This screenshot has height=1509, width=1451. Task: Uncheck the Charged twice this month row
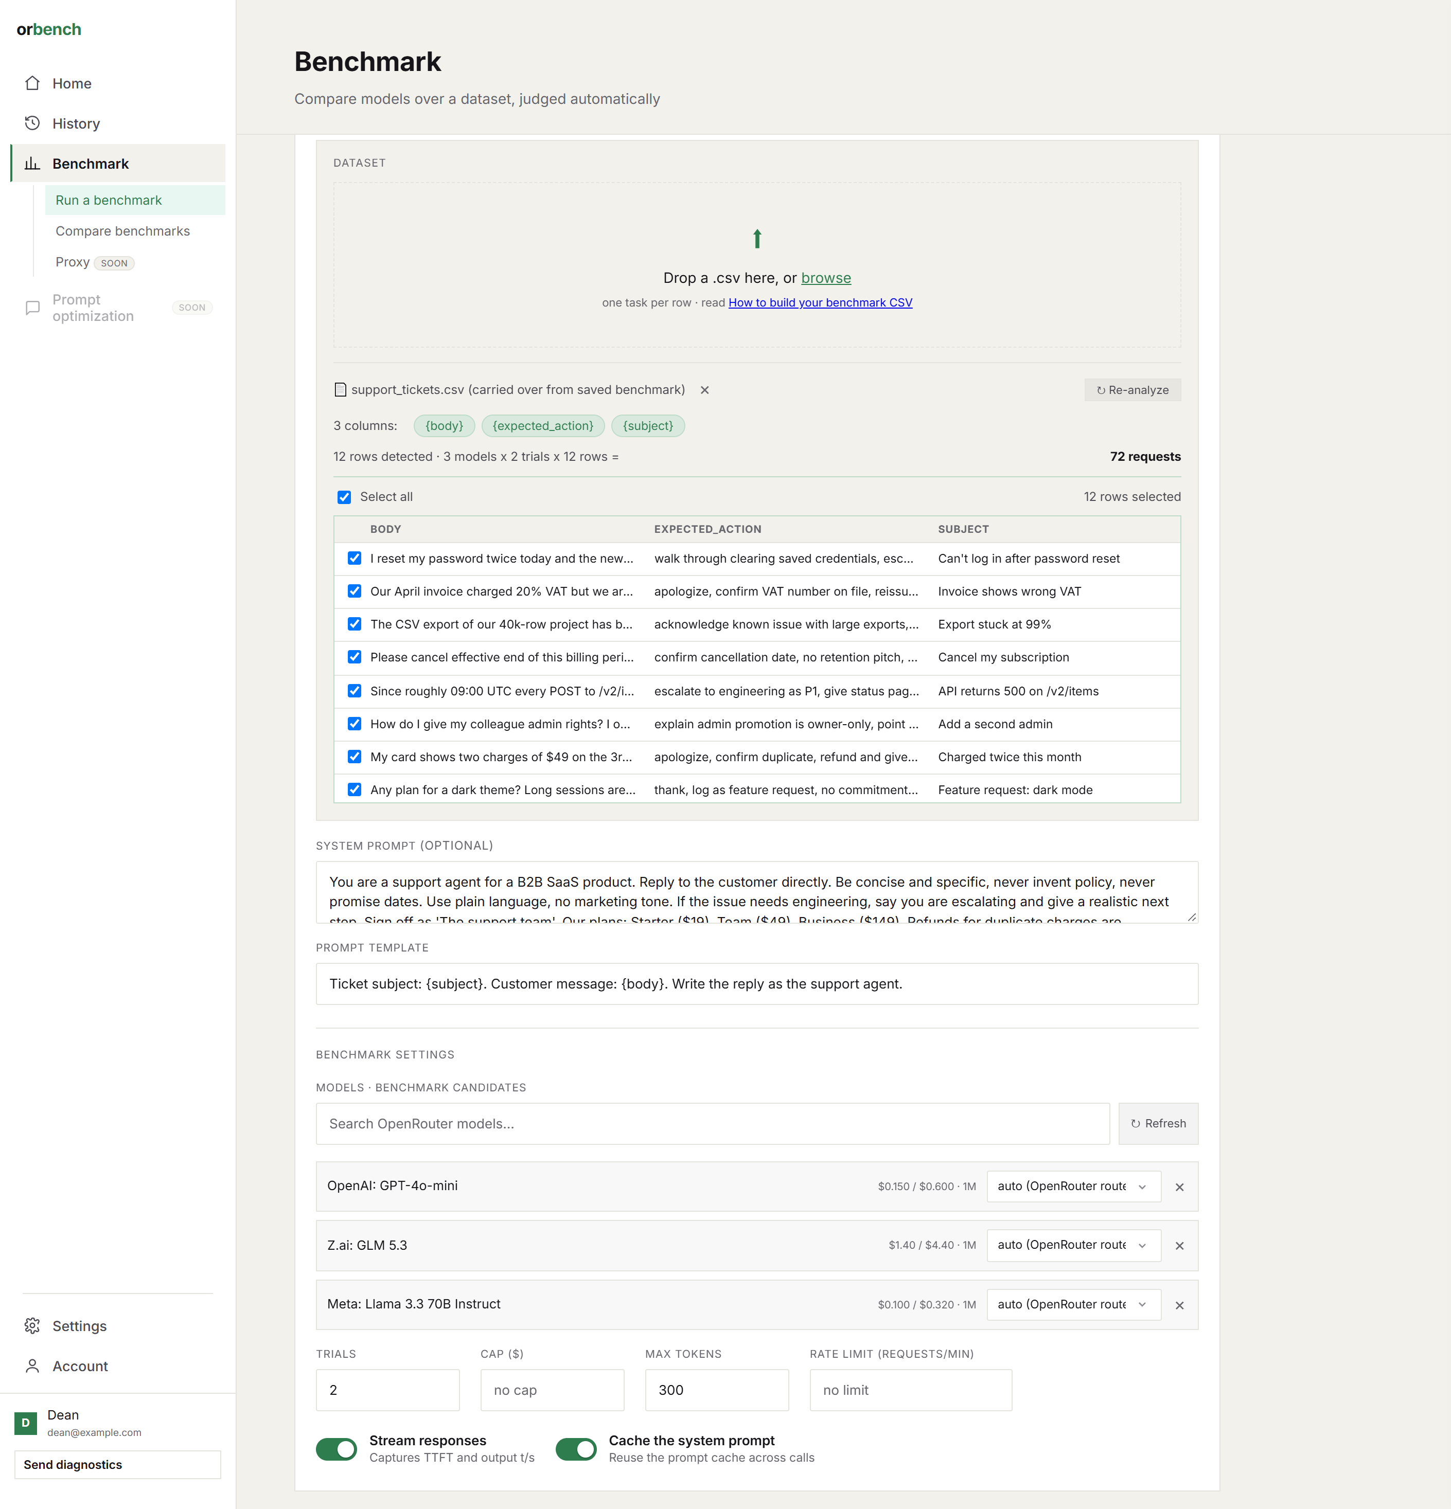click(x=355, y=757)
